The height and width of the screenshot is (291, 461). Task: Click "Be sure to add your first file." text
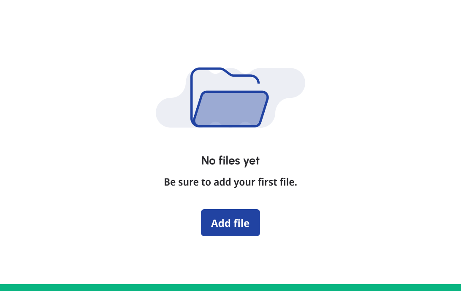point(230,182)
